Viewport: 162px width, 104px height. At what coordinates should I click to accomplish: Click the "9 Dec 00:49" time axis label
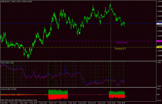click(121, 103)
